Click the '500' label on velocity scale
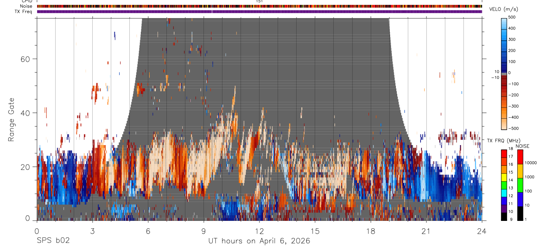Image resolution: width=542 pixels, height=250 pixels. (512, 17)
